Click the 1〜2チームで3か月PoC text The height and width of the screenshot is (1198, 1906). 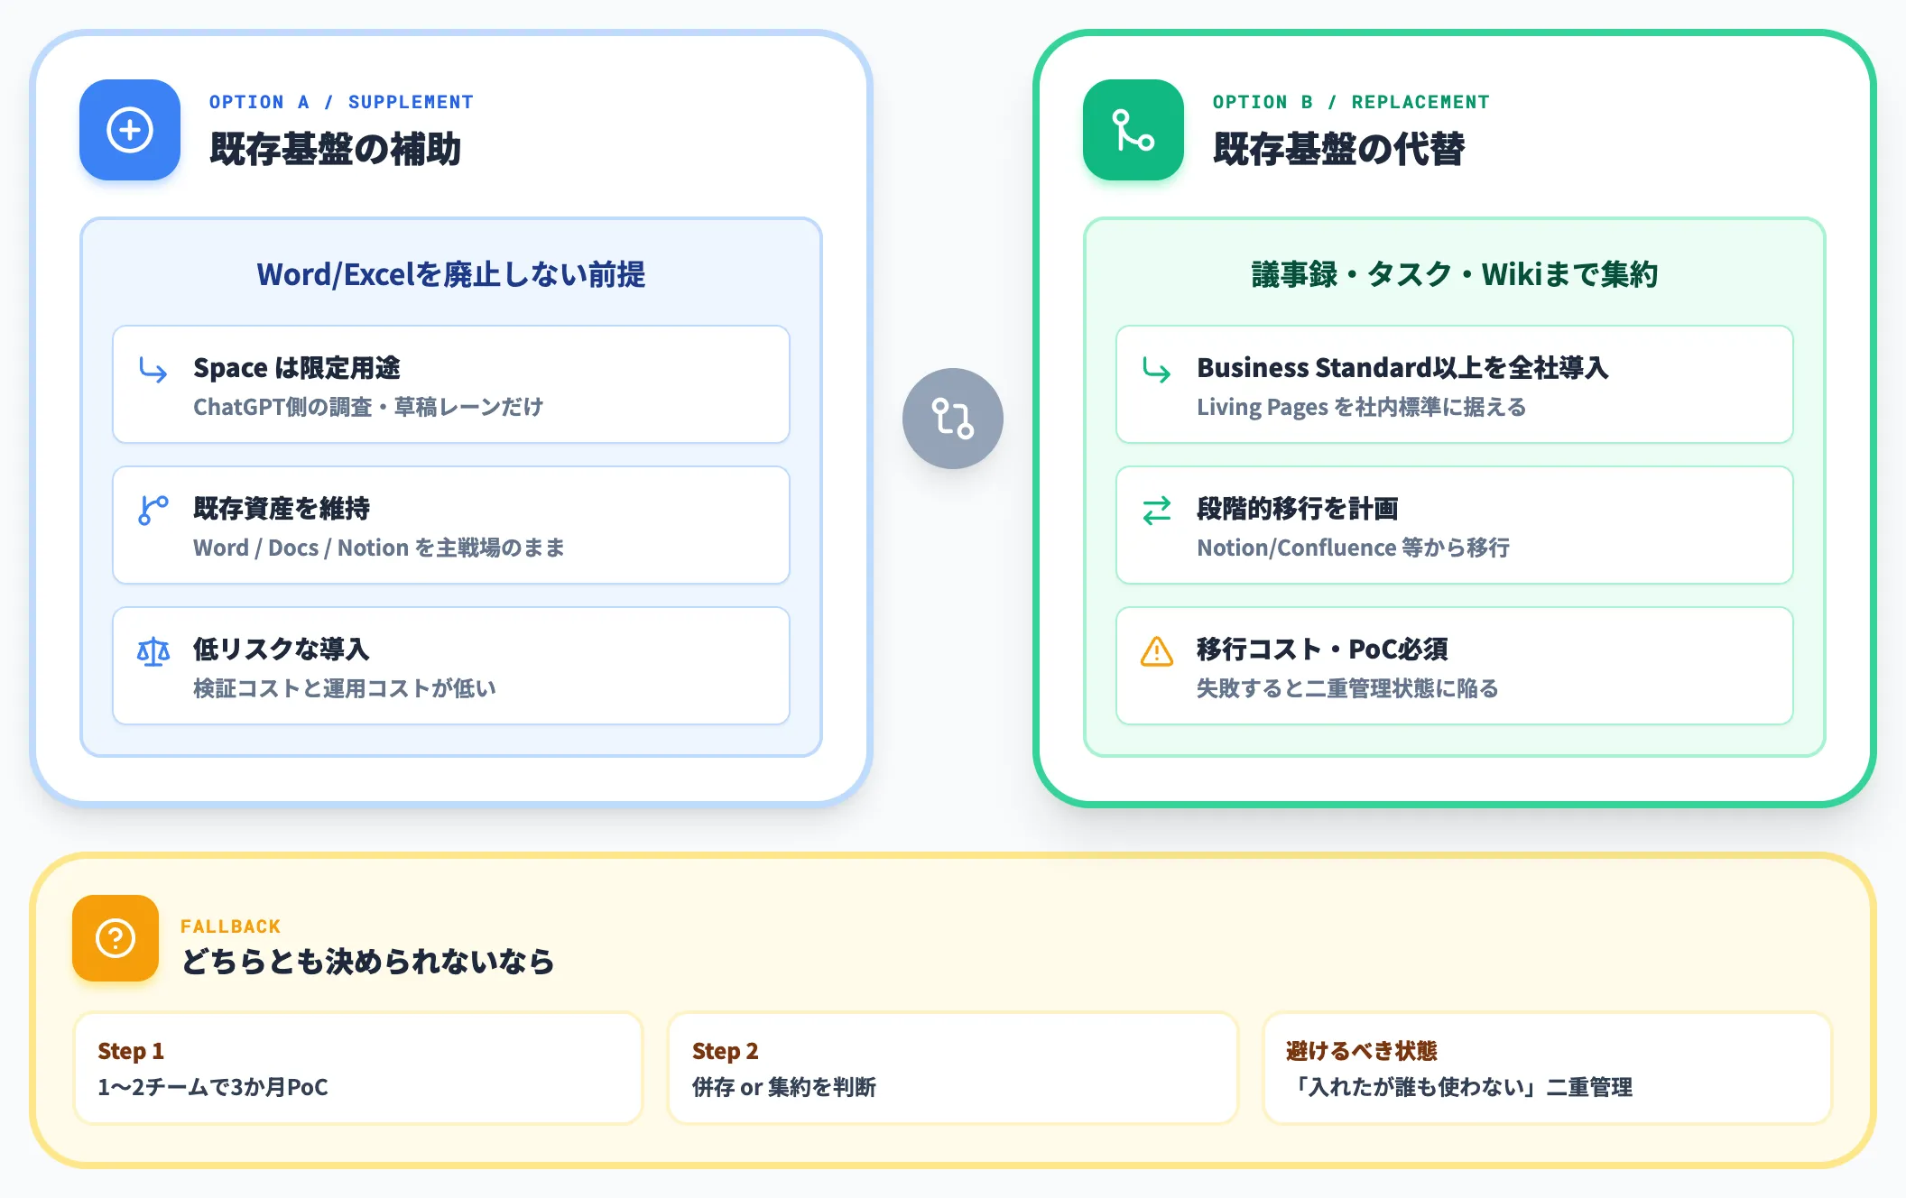[213, 1087]
